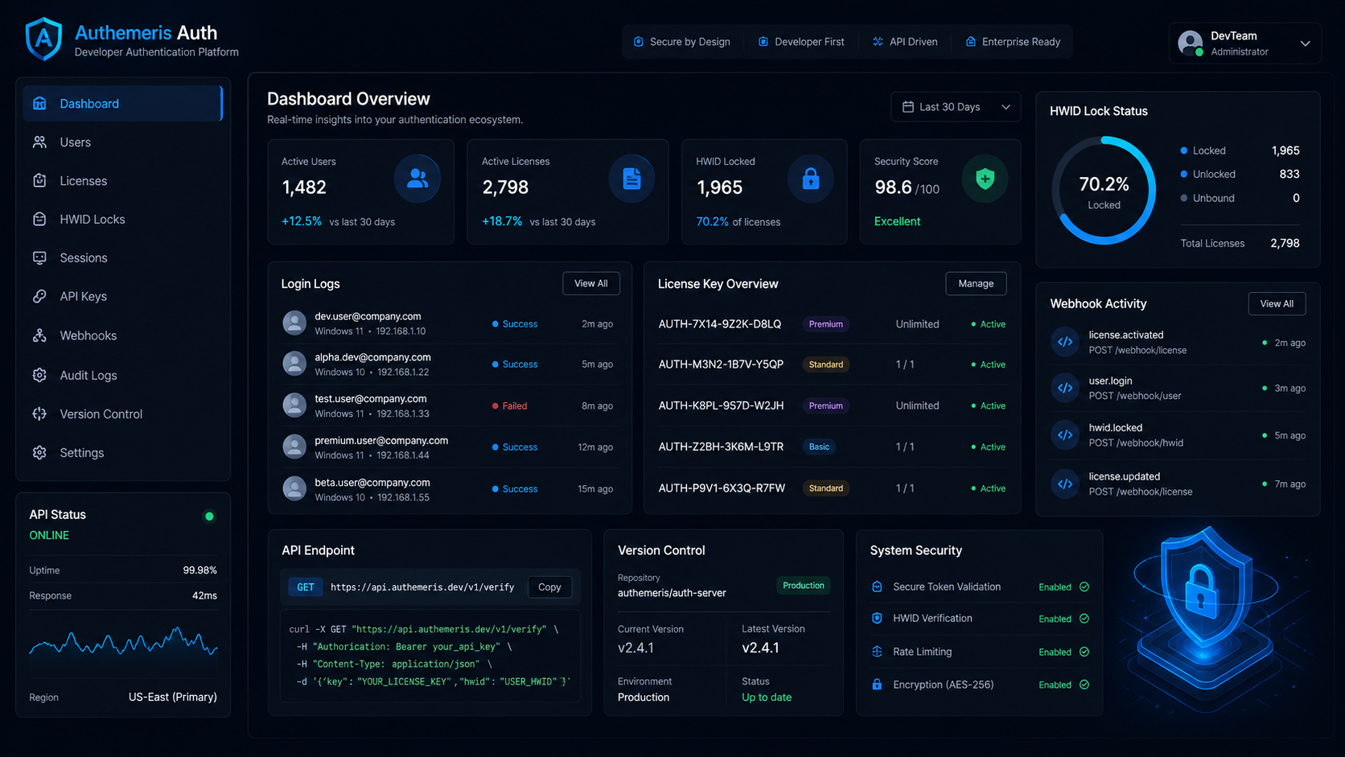This screenshot has height=757, width=1345.
Task: Click the Active Users people icon
Action: pos(417,179)
